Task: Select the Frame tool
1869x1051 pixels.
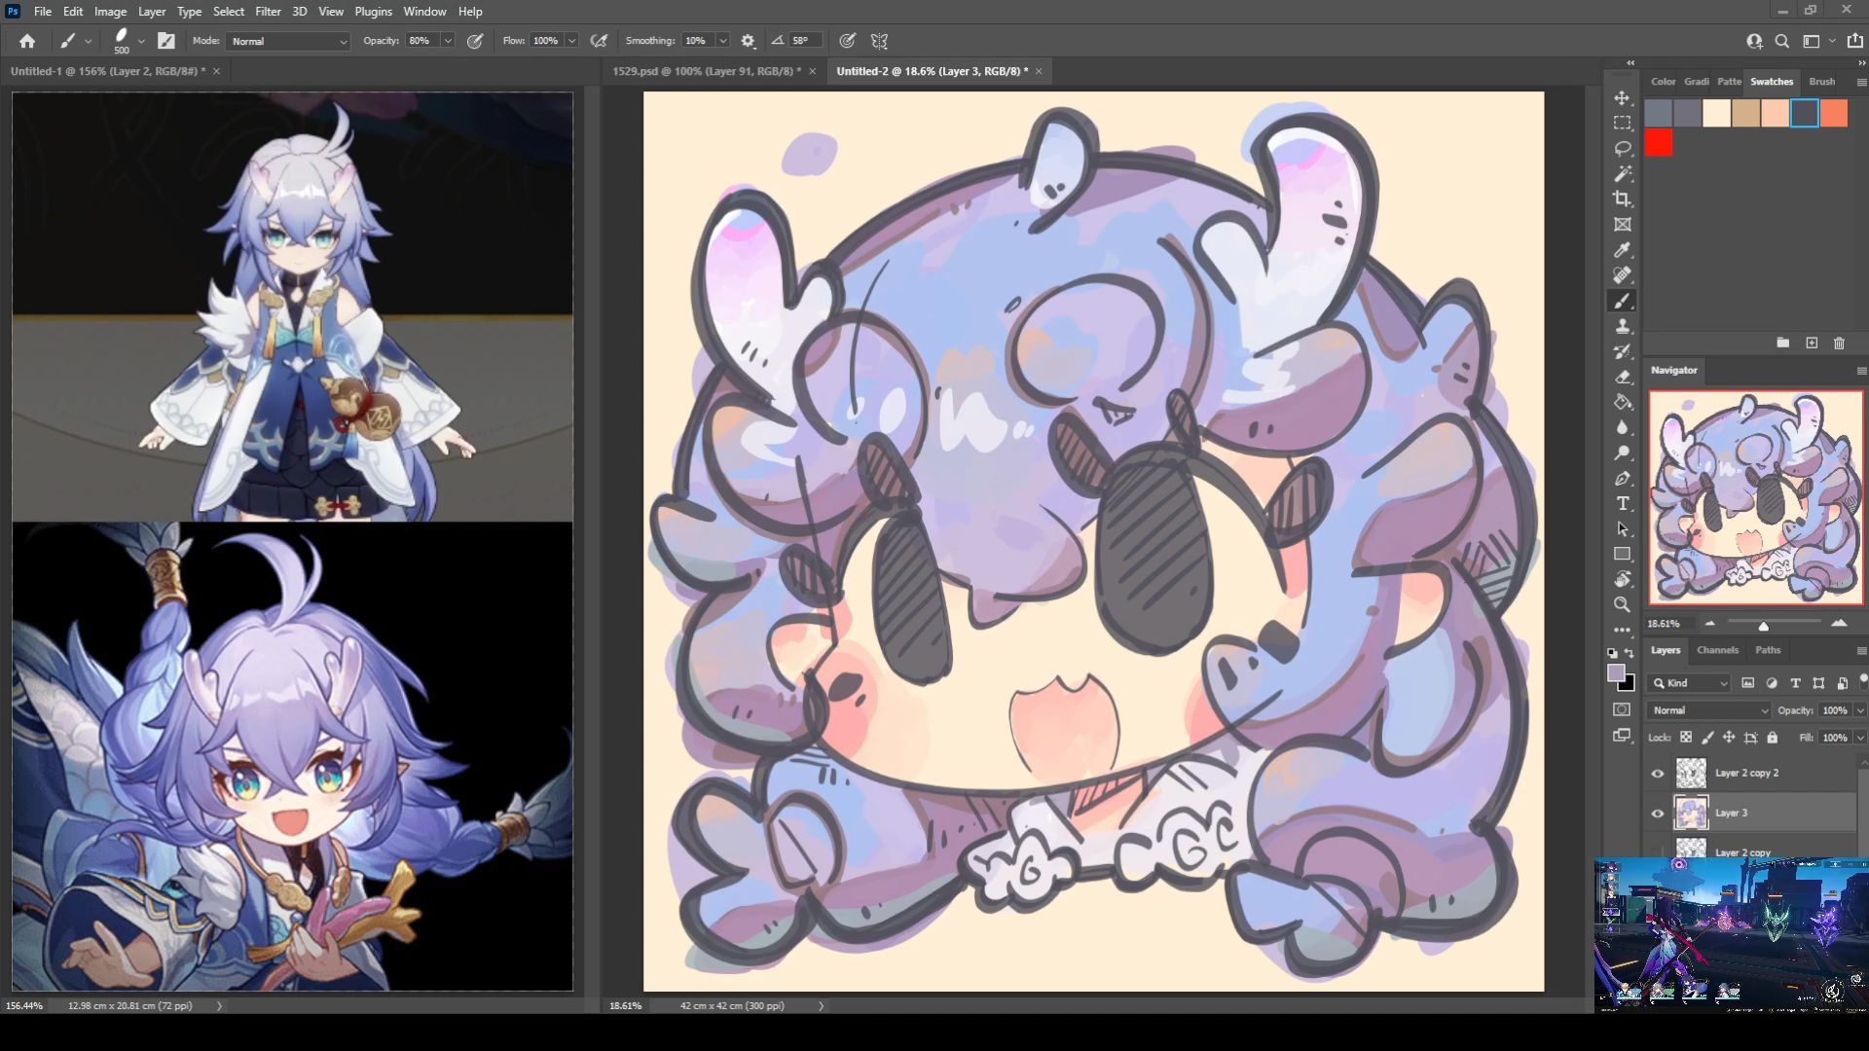Action: click(1622, 225)
